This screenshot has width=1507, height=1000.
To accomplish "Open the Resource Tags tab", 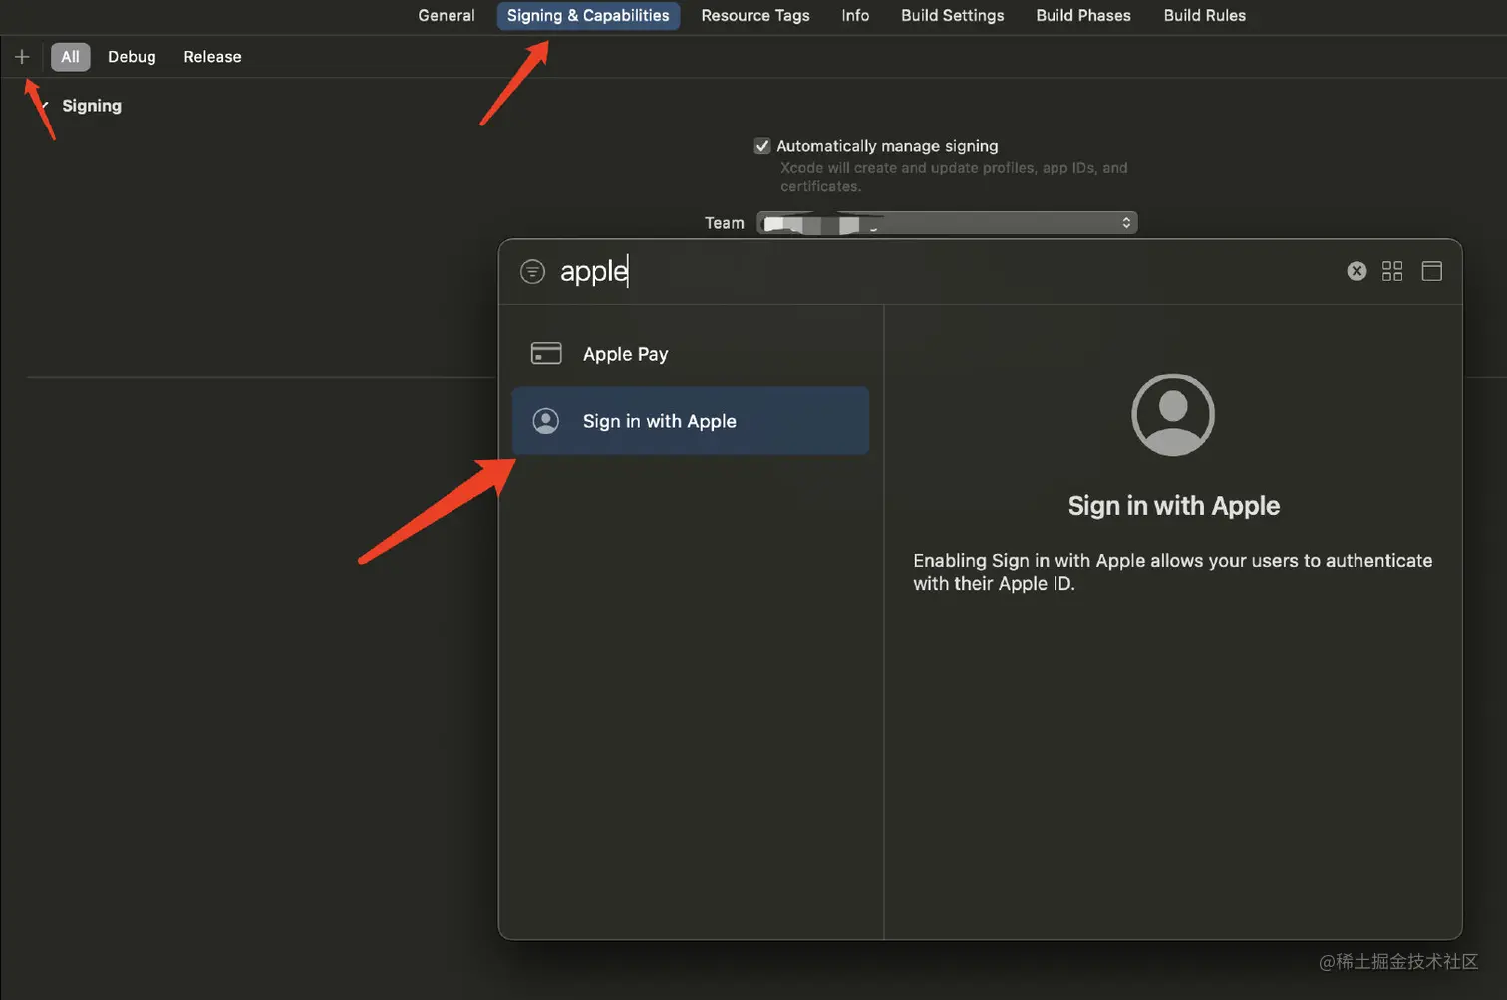I will click(x=754, y=15).
